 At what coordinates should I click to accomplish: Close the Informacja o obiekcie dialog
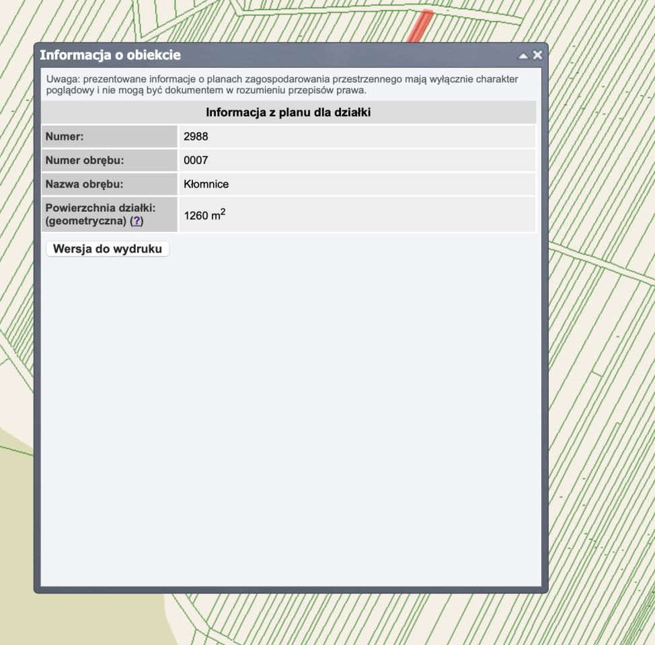coord(537,55)
